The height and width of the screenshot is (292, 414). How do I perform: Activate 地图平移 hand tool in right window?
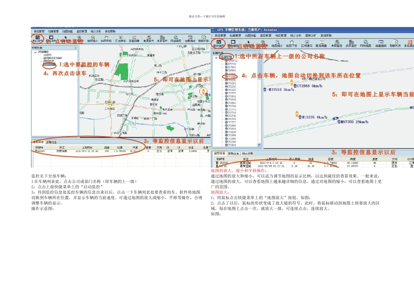click(292, 43)
